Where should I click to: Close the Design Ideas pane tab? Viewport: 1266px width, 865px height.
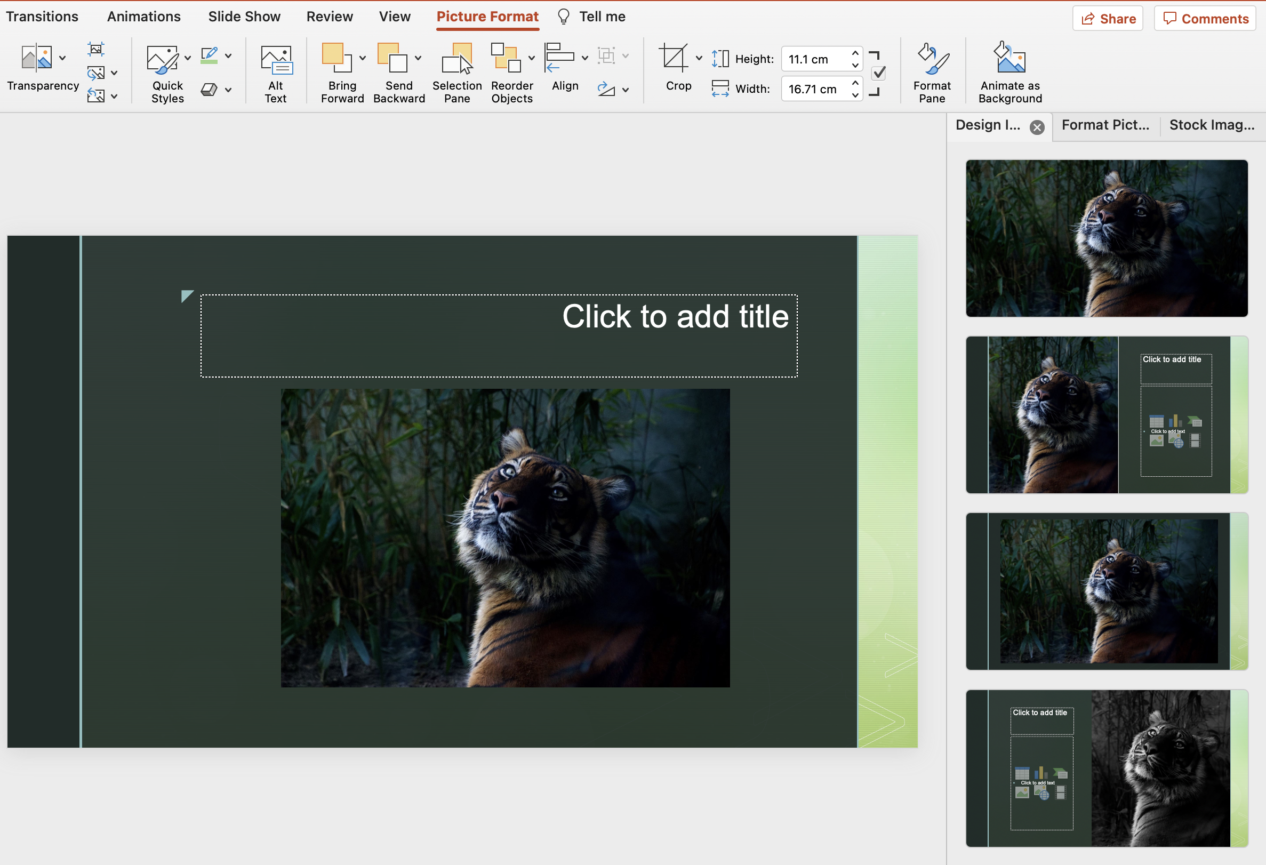[x=1037, y=127]
